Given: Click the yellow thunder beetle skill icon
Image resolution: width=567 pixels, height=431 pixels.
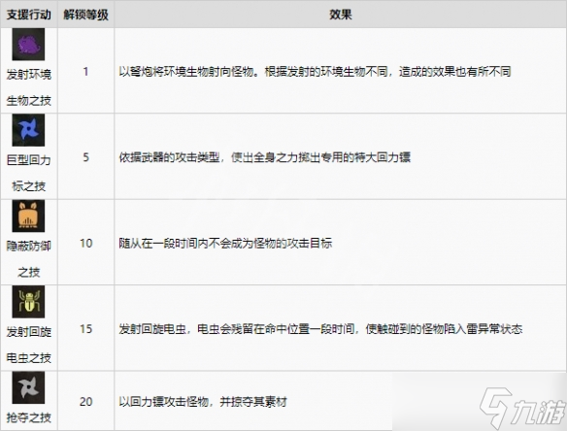Looking at the screenshot, I should pos(28,302).
